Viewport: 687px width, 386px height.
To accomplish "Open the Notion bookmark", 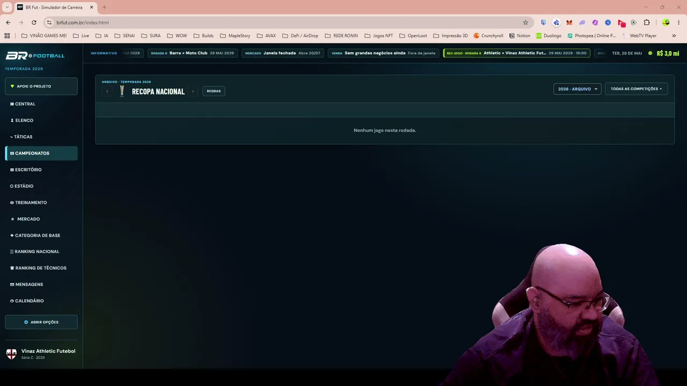I will click(520, 36).
